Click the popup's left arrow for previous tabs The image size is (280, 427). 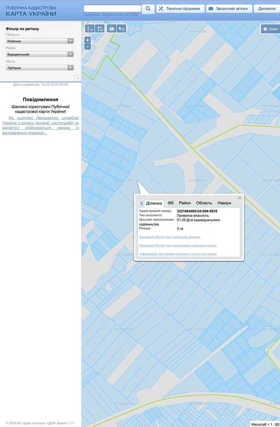pyautogui.click(x=141, y=203)
